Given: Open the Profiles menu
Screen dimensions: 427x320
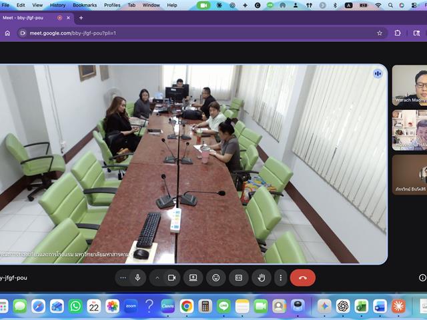Looking at the screenshot, I should [x=112, y=5].
